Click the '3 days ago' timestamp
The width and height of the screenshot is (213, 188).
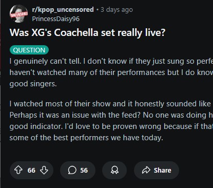(x=117, y=10)
